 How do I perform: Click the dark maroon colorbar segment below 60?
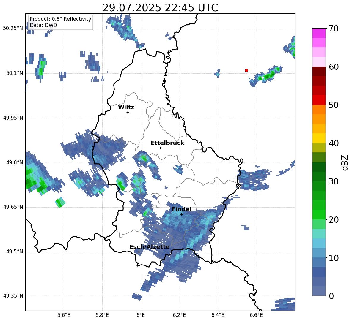(x=319, y=71)
